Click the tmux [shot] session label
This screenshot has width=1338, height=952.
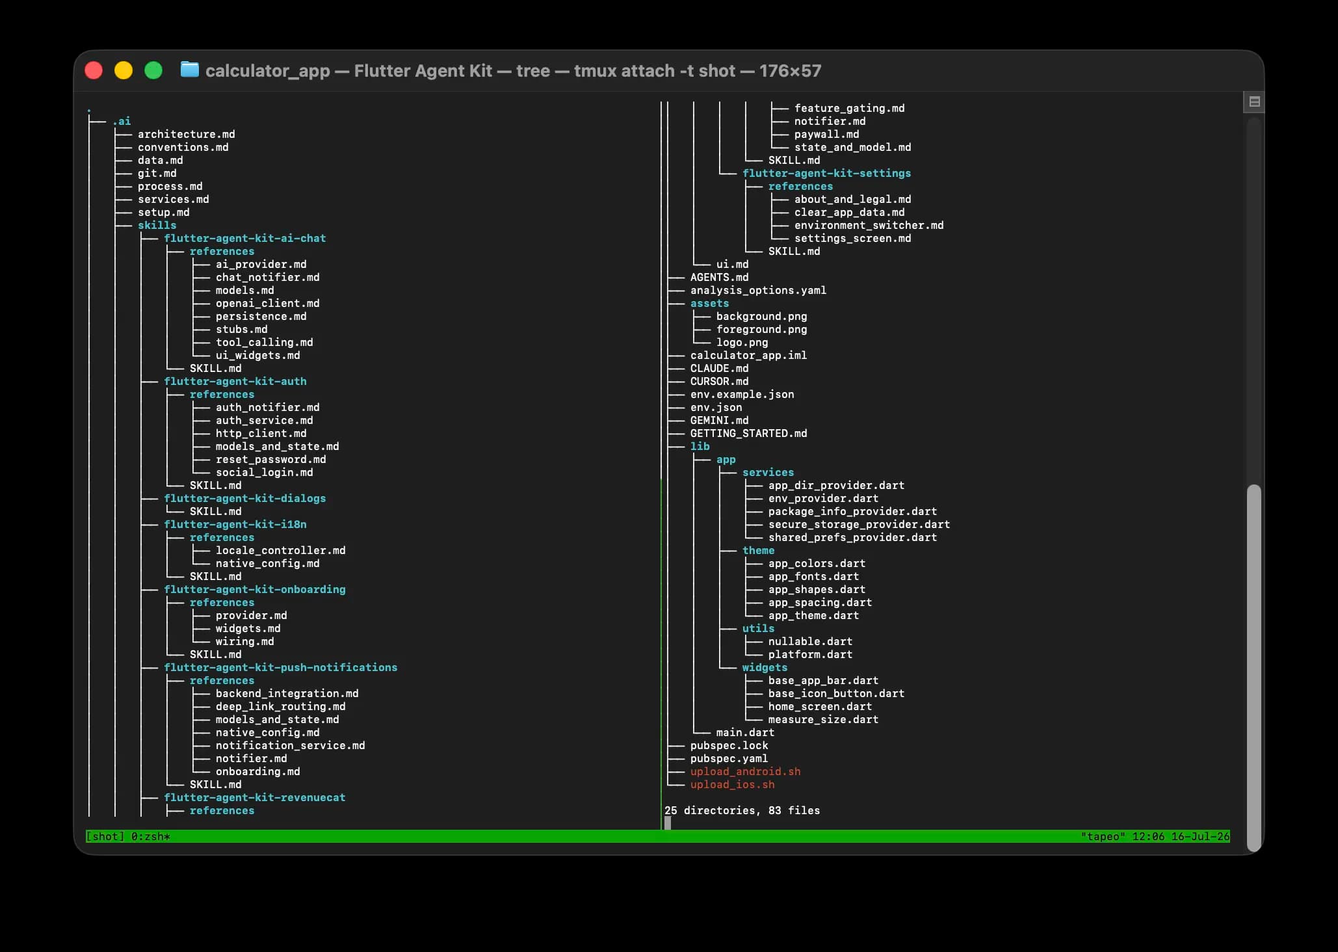click(x=105, y=836)
